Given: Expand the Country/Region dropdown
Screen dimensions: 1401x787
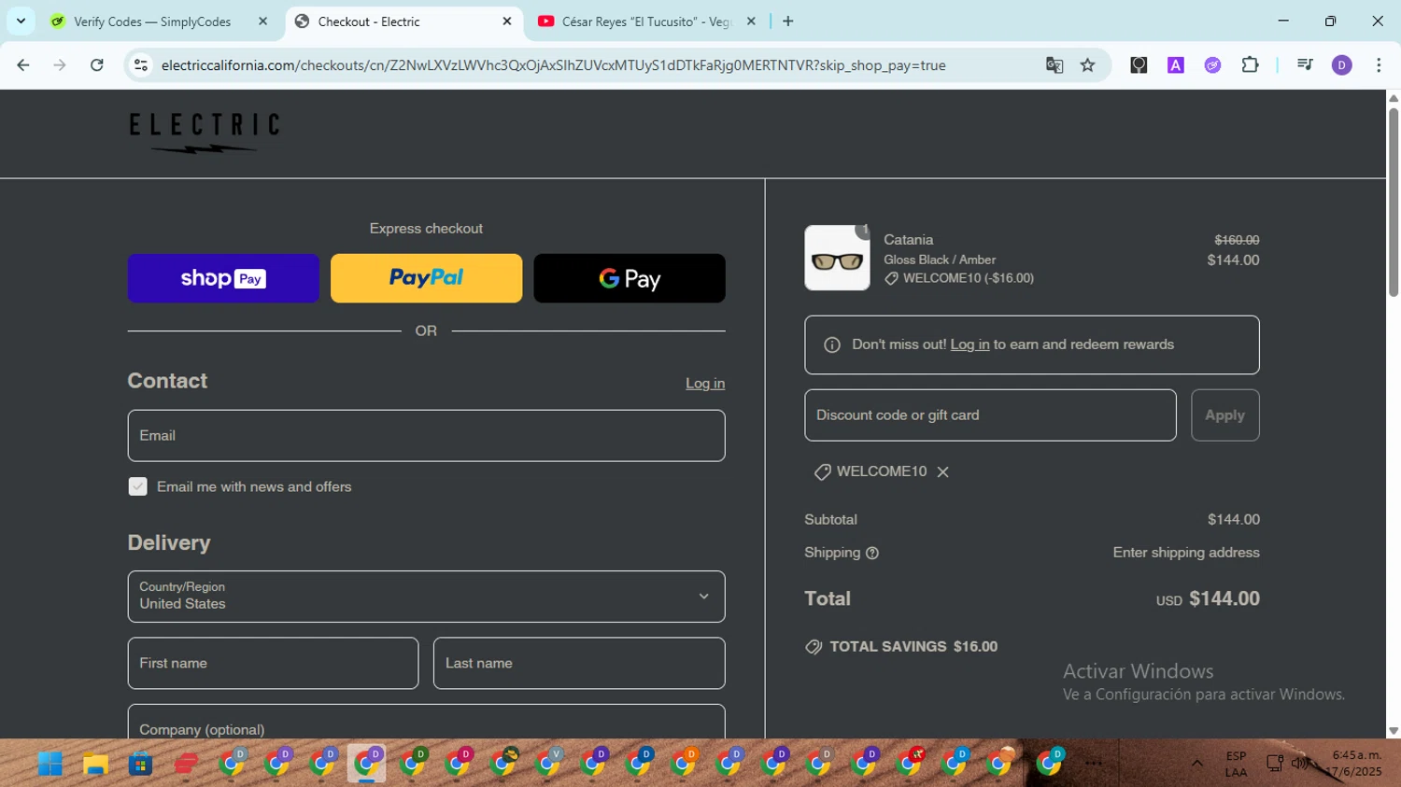Looking at the screenshot, I should (426, 597).
